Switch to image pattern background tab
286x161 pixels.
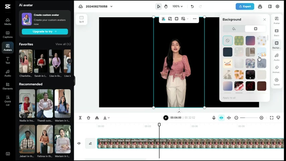coord(256,29)
